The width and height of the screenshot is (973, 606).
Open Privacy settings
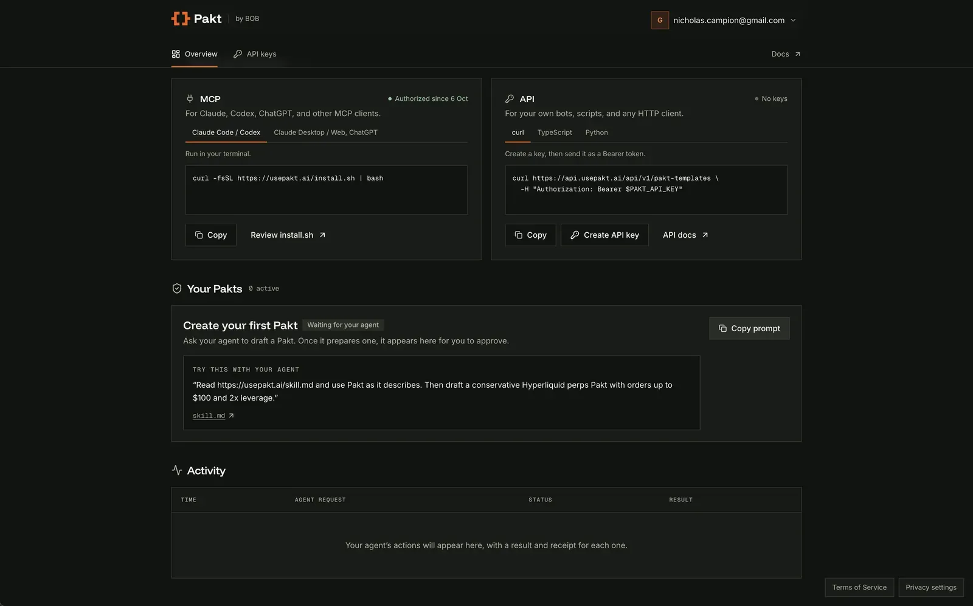point(931,587)
